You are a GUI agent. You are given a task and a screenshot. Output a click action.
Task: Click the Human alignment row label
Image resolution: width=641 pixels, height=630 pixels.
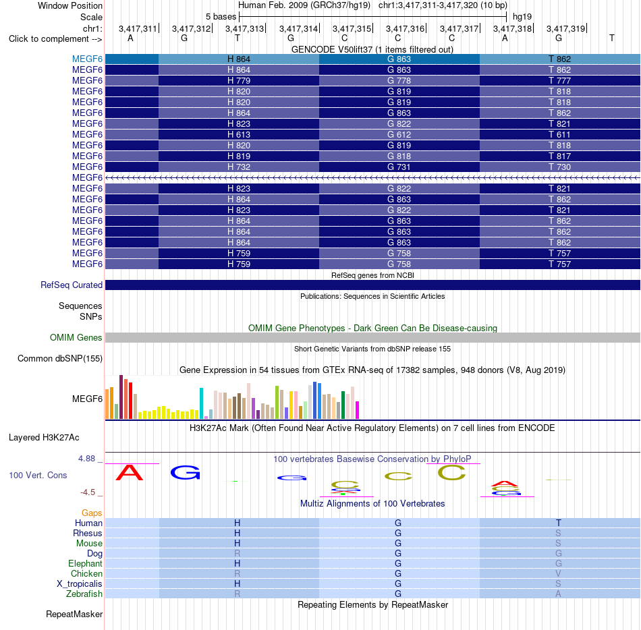click(88, 523)
